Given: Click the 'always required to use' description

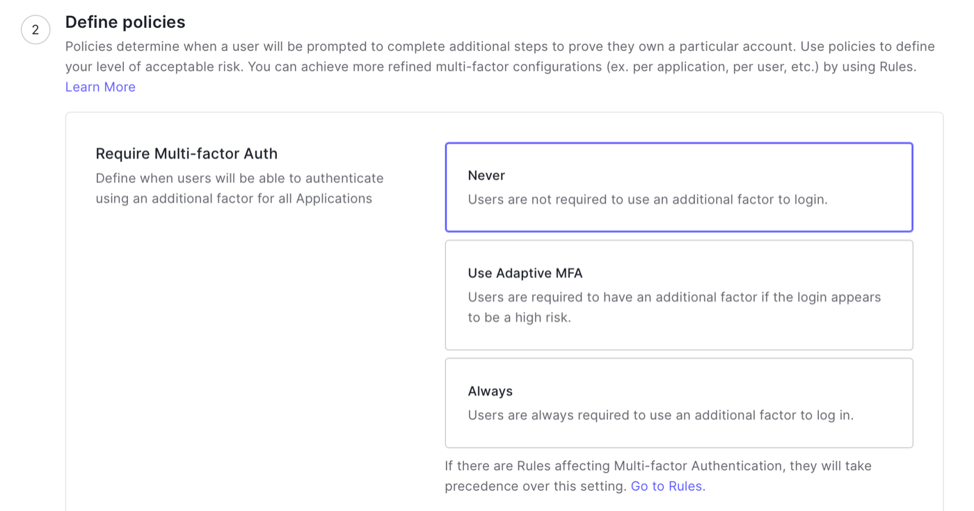Looking at the screenshot, I should pos(660,415).
